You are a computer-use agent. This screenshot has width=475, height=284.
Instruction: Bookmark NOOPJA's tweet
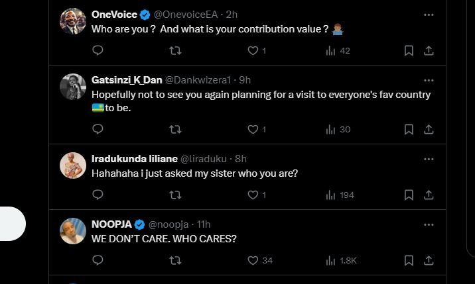pyautogui.click(x=409, y=260)
